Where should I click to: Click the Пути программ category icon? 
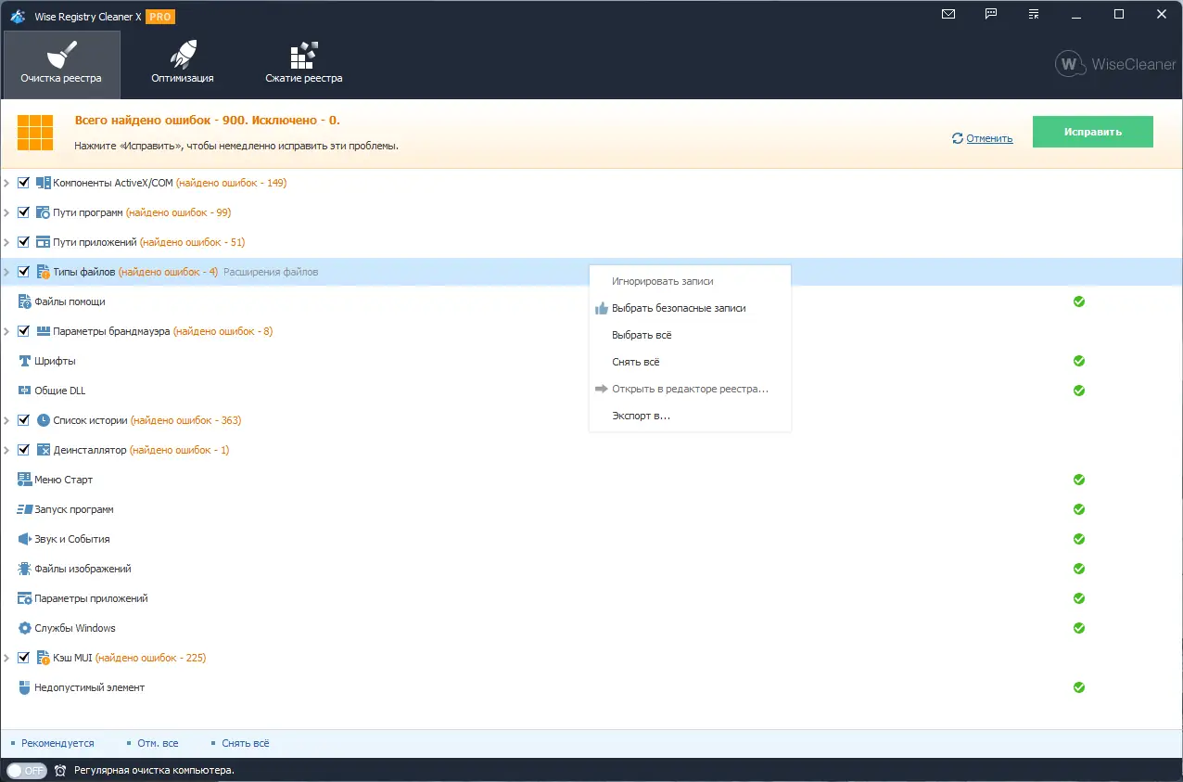tap(44, 212)
